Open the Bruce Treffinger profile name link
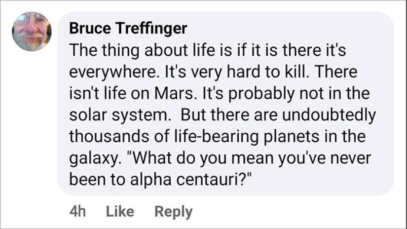407x229 pixels. 128,29
